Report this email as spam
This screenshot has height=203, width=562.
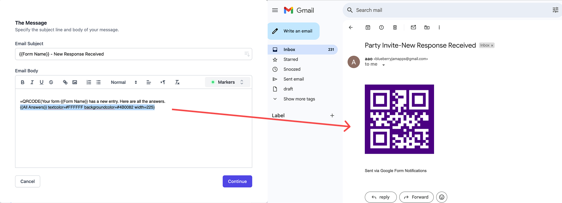point(381,27)
